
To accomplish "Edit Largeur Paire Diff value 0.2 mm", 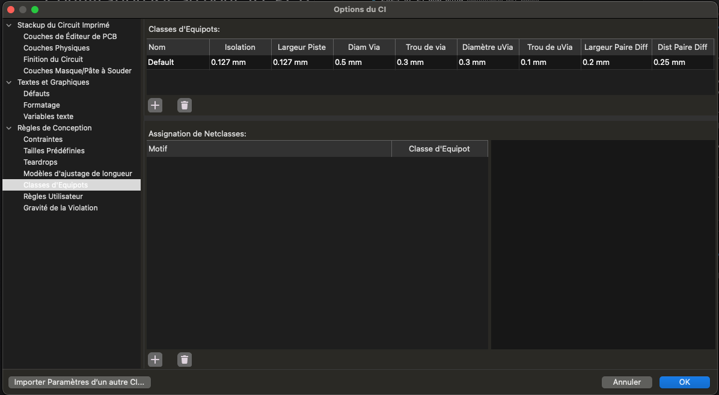I will click(x=616, y=63).
